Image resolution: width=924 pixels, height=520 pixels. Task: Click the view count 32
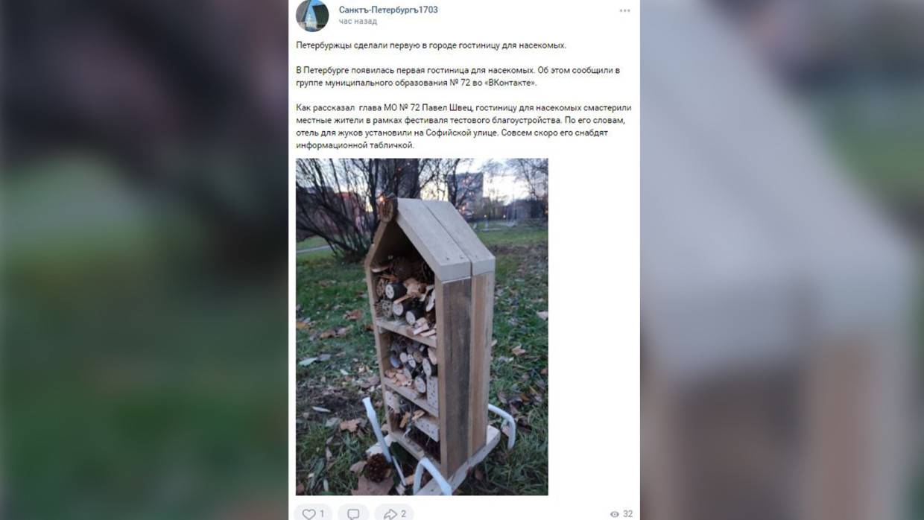[627, 514]
